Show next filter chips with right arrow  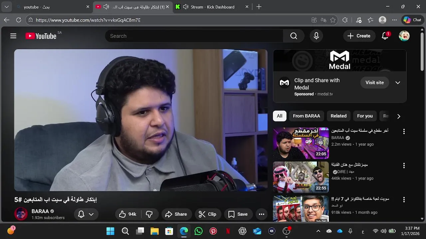click(x=399, y=116)
